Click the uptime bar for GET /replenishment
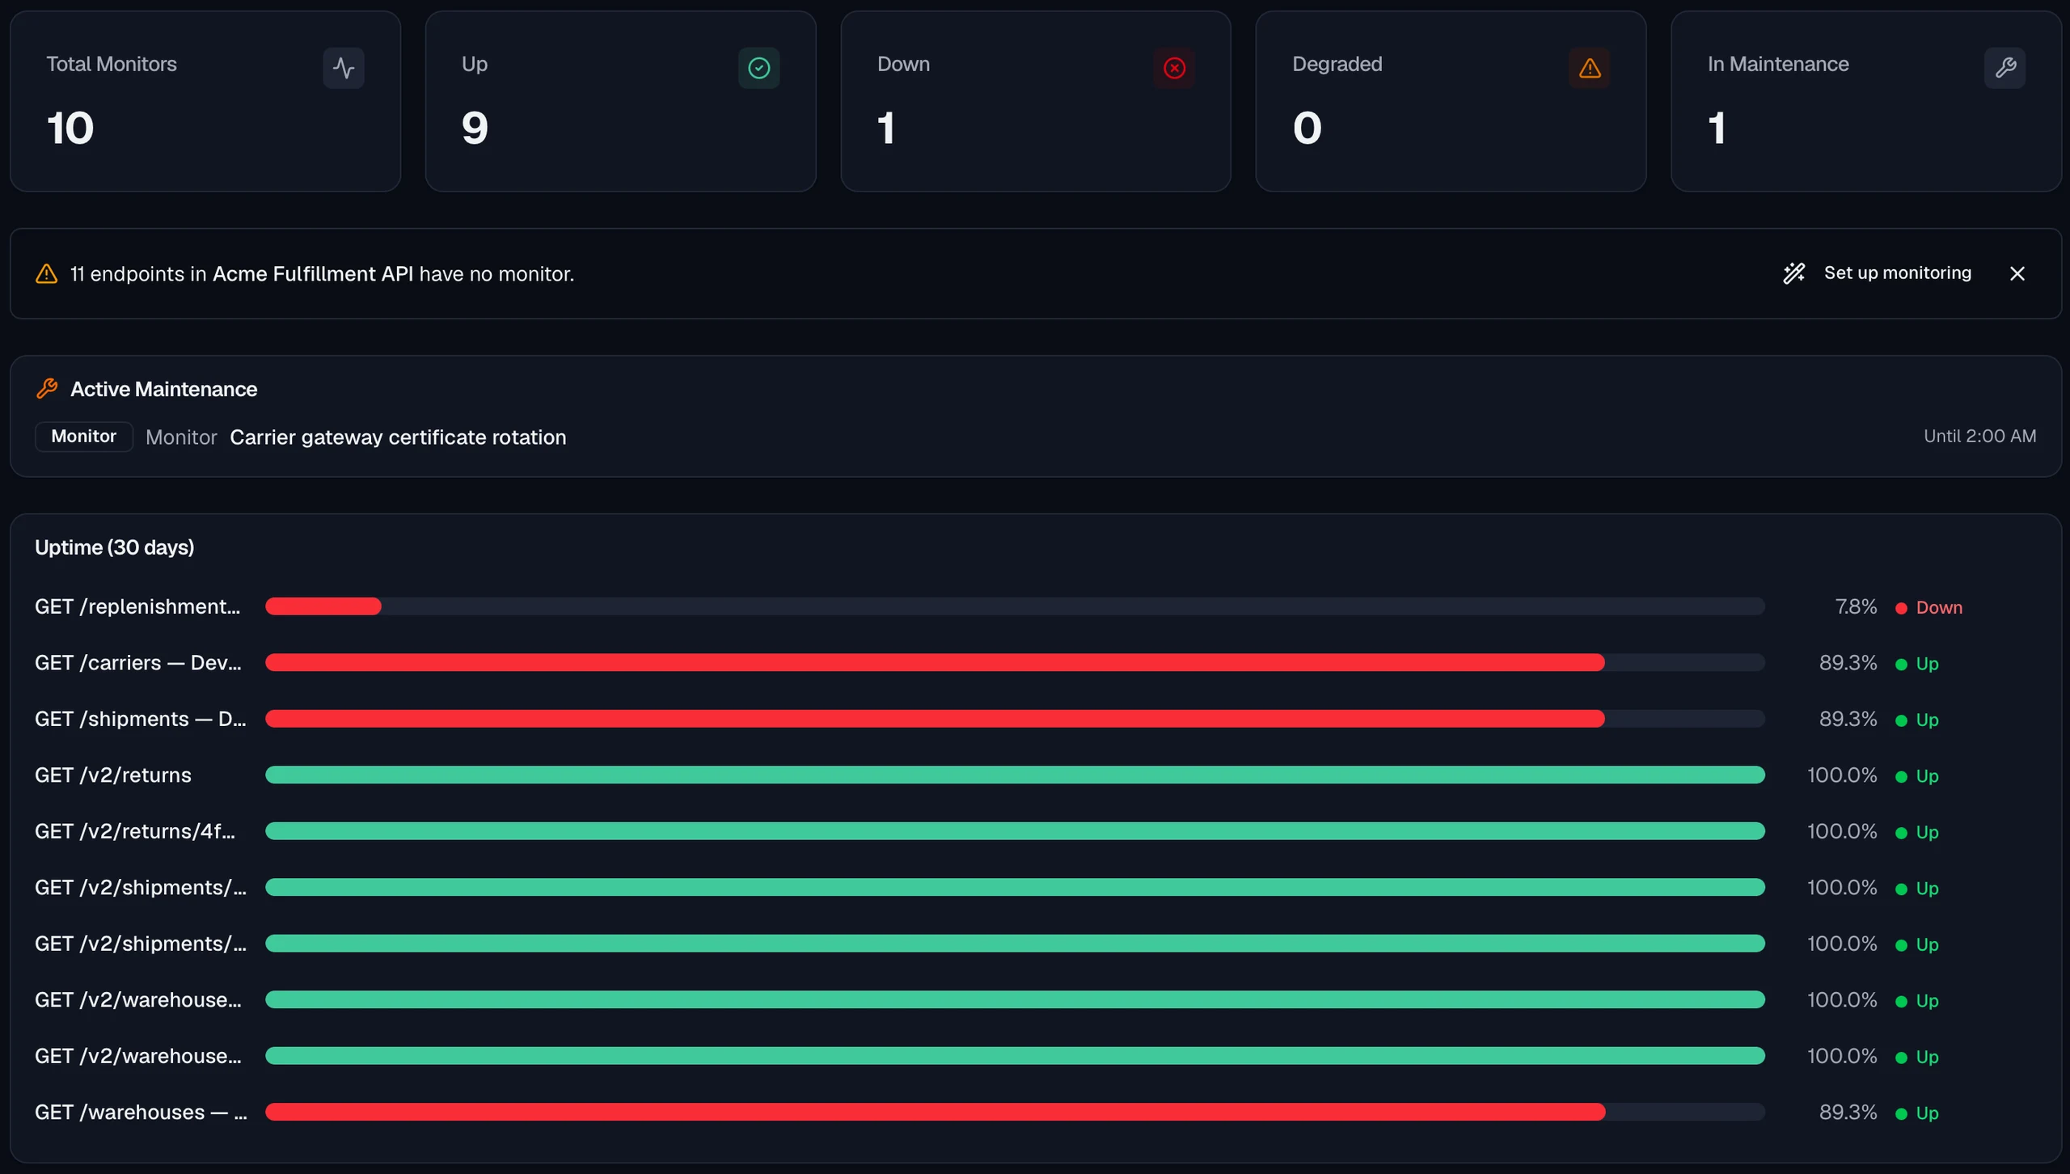 [x=1015, y=606]
